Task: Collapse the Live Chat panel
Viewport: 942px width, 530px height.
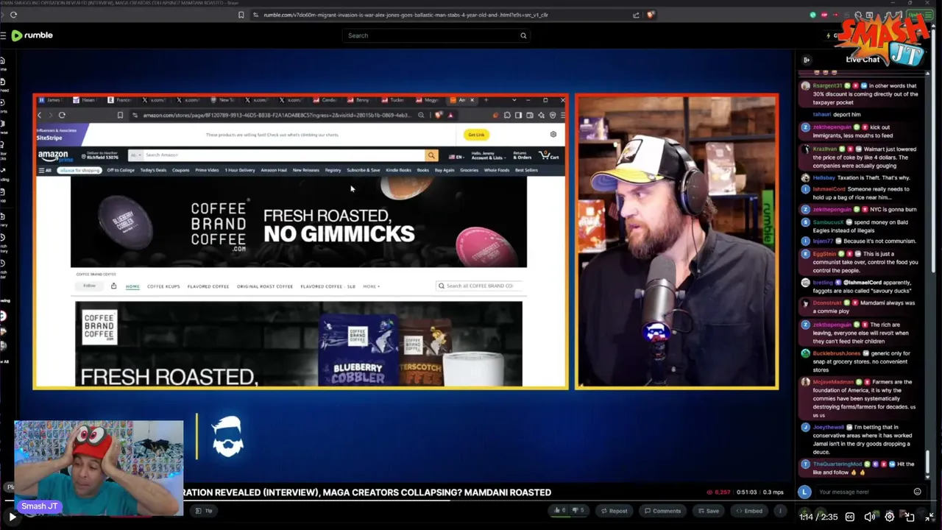Action: point(807,60)
